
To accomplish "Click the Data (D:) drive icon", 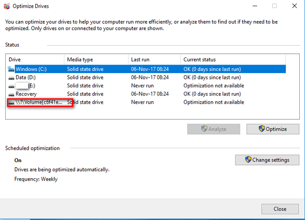I will (11, 78).
